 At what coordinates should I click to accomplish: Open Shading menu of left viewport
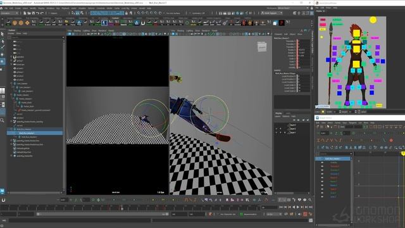[77, 31]
